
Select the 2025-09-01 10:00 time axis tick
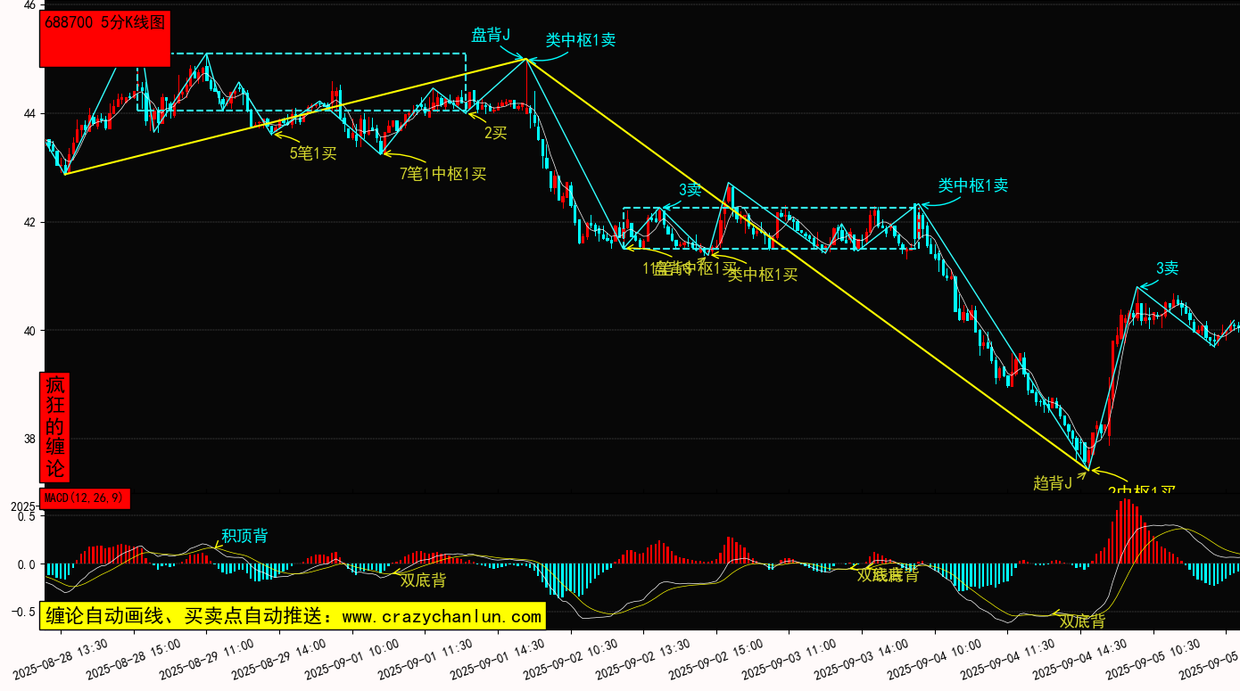coord(351,658)
